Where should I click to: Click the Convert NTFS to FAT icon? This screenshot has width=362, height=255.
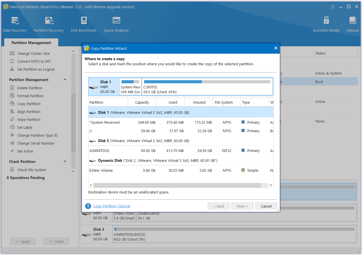tap(12, 61)
